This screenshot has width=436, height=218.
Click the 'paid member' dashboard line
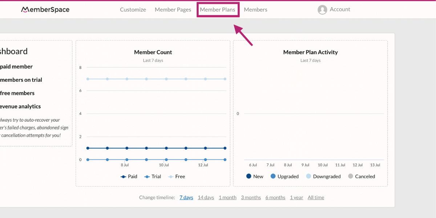(16, 67)
